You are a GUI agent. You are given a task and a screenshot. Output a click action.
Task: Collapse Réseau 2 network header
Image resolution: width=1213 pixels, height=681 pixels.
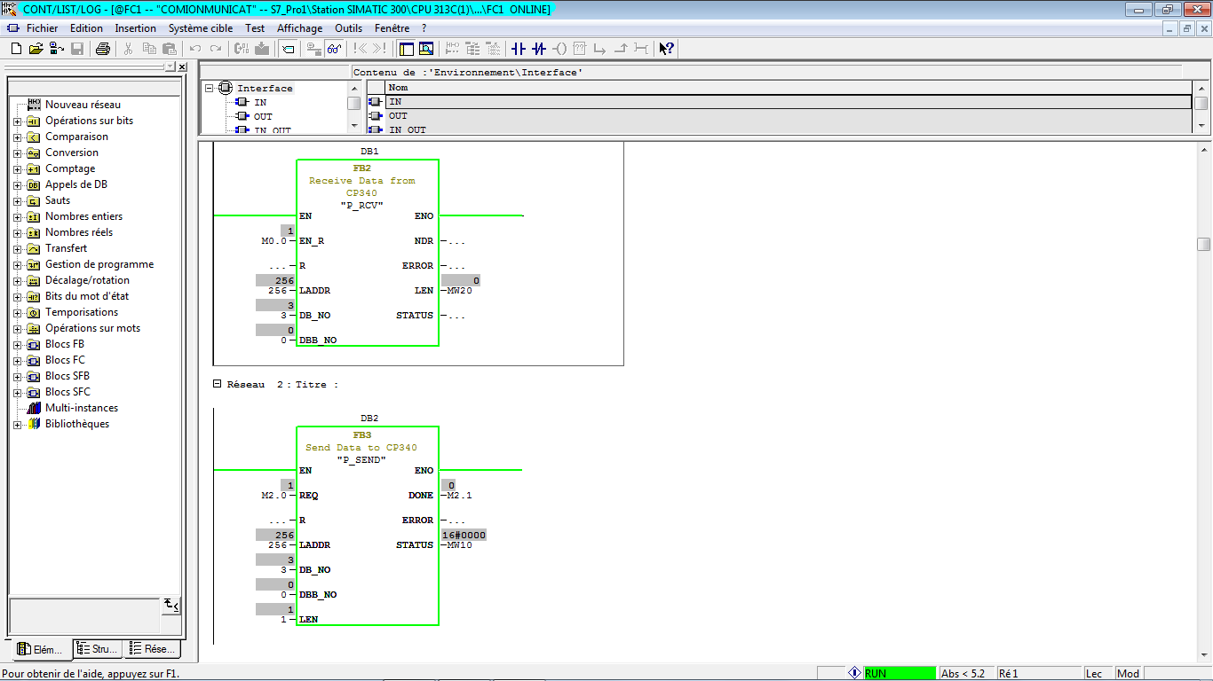coord(218,384)
